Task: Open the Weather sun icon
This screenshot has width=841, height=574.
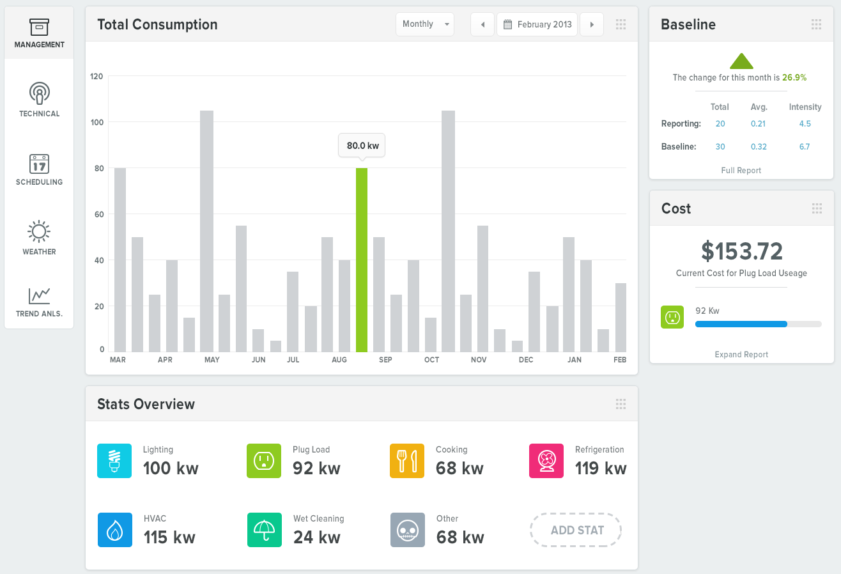Action: tap(39, 231)
